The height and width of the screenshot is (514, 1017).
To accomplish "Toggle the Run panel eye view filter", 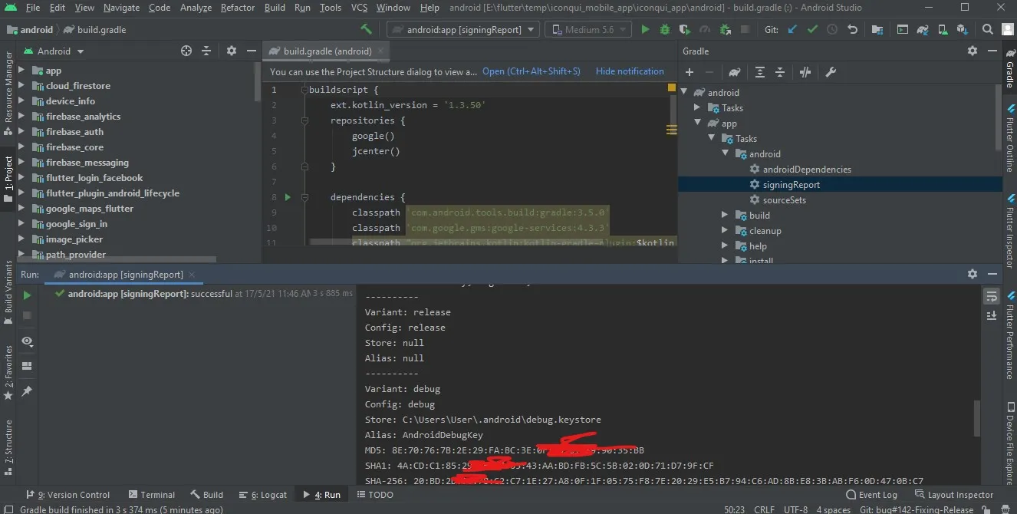I will (27, 341).
